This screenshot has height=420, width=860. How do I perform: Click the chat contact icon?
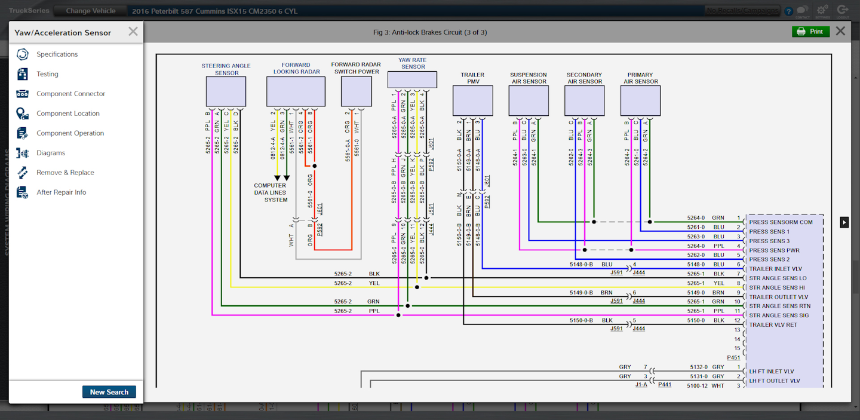(803, 10)
